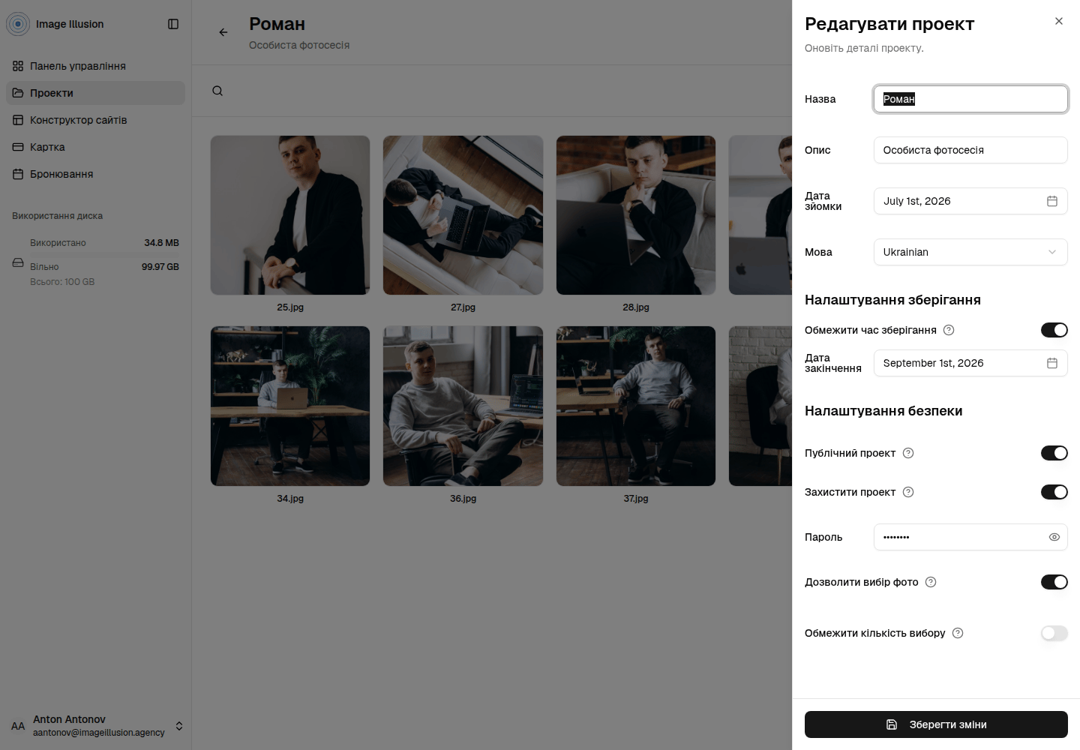This screenshot has height=750, width=1080.
Task: Click the Всього: 100 GB text
Action: [62, 282]
